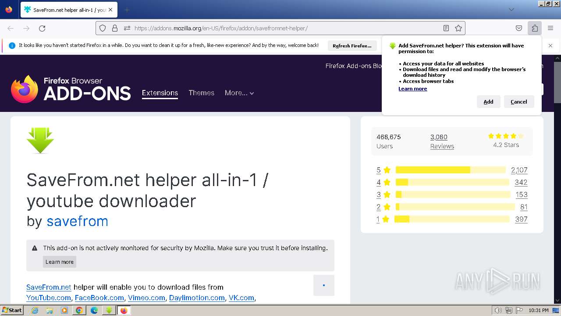Open the SaveFrom.net link in description
The image size is (561, 316).
[x=49, y=287]
